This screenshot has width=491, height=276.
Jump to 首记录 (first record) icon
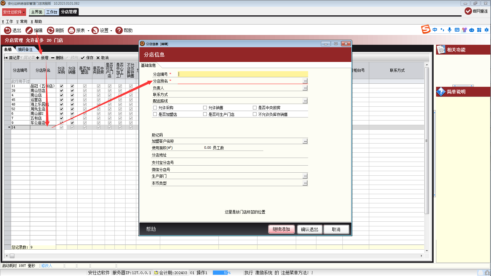click(6, 58)
